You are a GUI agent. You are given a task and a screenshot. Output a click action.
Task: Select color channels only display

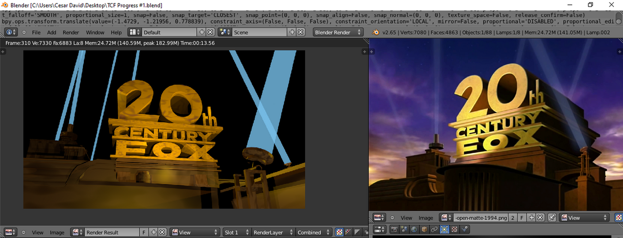point(348,232)
